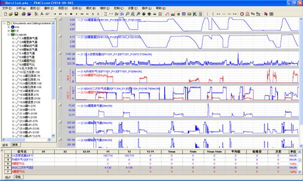Click the Save floppy disk icon
Viewport: 303px width, 181px height.
(x=16, y=14)
